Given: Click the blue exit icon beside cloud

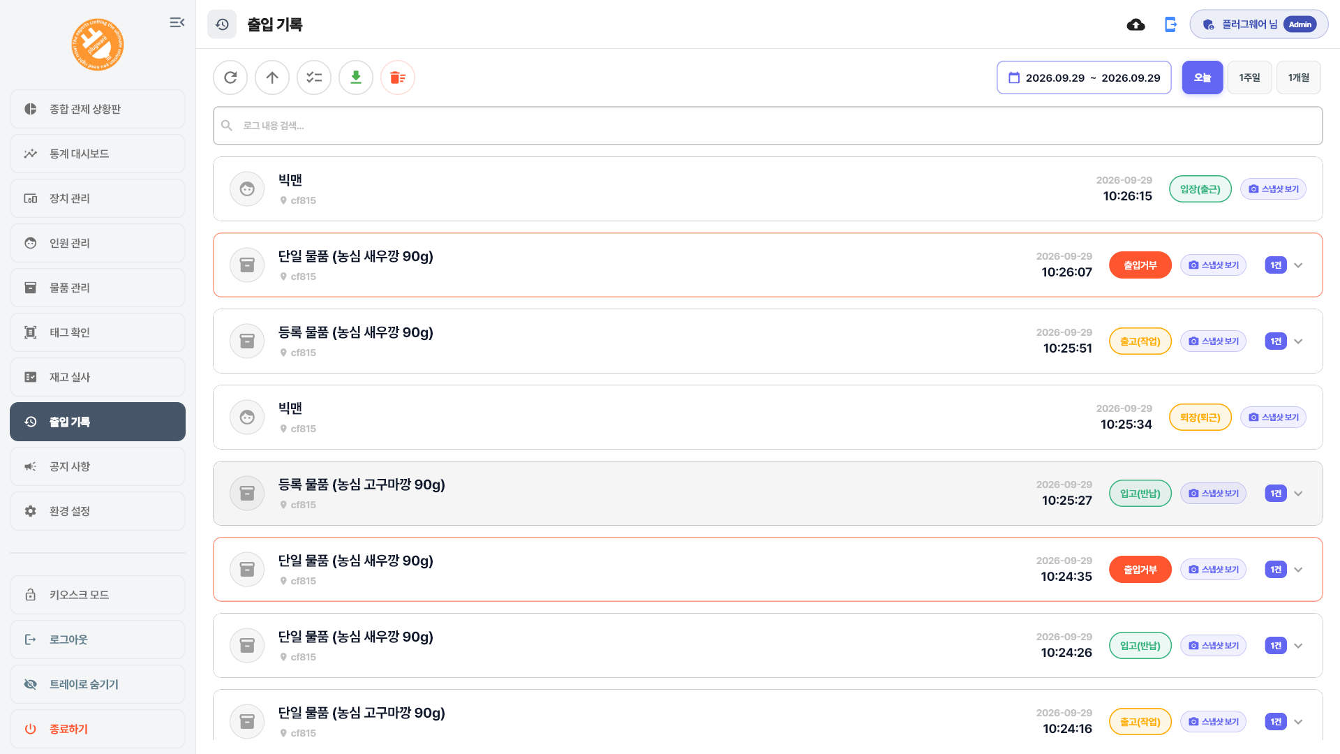Looking at the screenshot, I should (1170, 24).
